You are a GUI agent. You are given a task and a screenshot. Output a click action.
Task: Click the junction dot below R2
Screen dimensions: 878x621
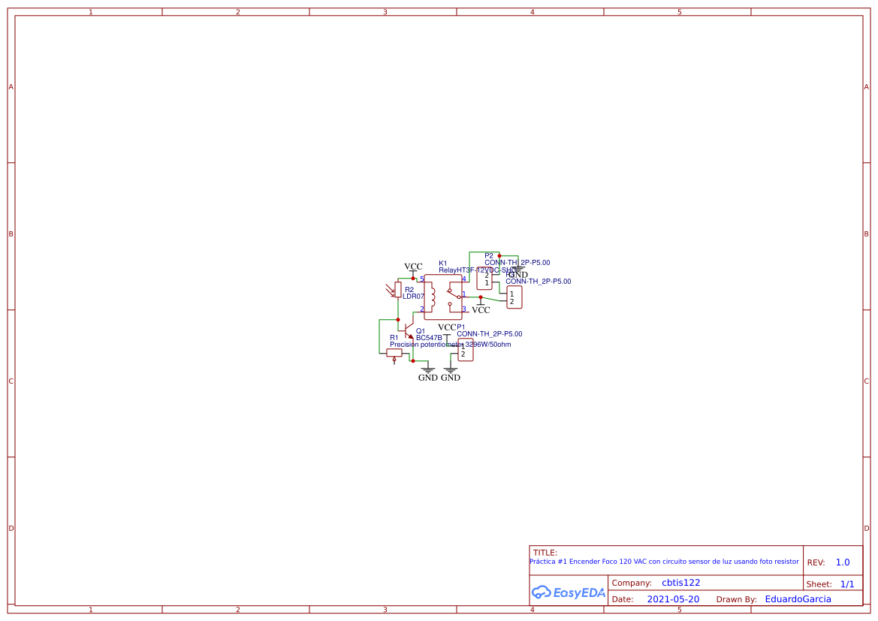(x=398, y=319)
